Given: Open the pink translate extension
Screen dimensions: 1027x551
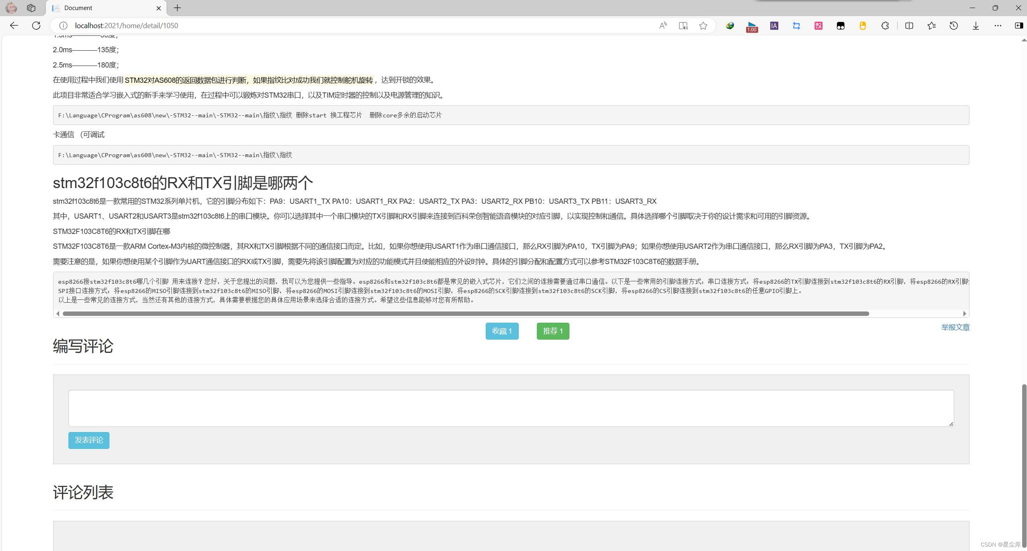Looking at the screenshot, I should pos(818,26).
